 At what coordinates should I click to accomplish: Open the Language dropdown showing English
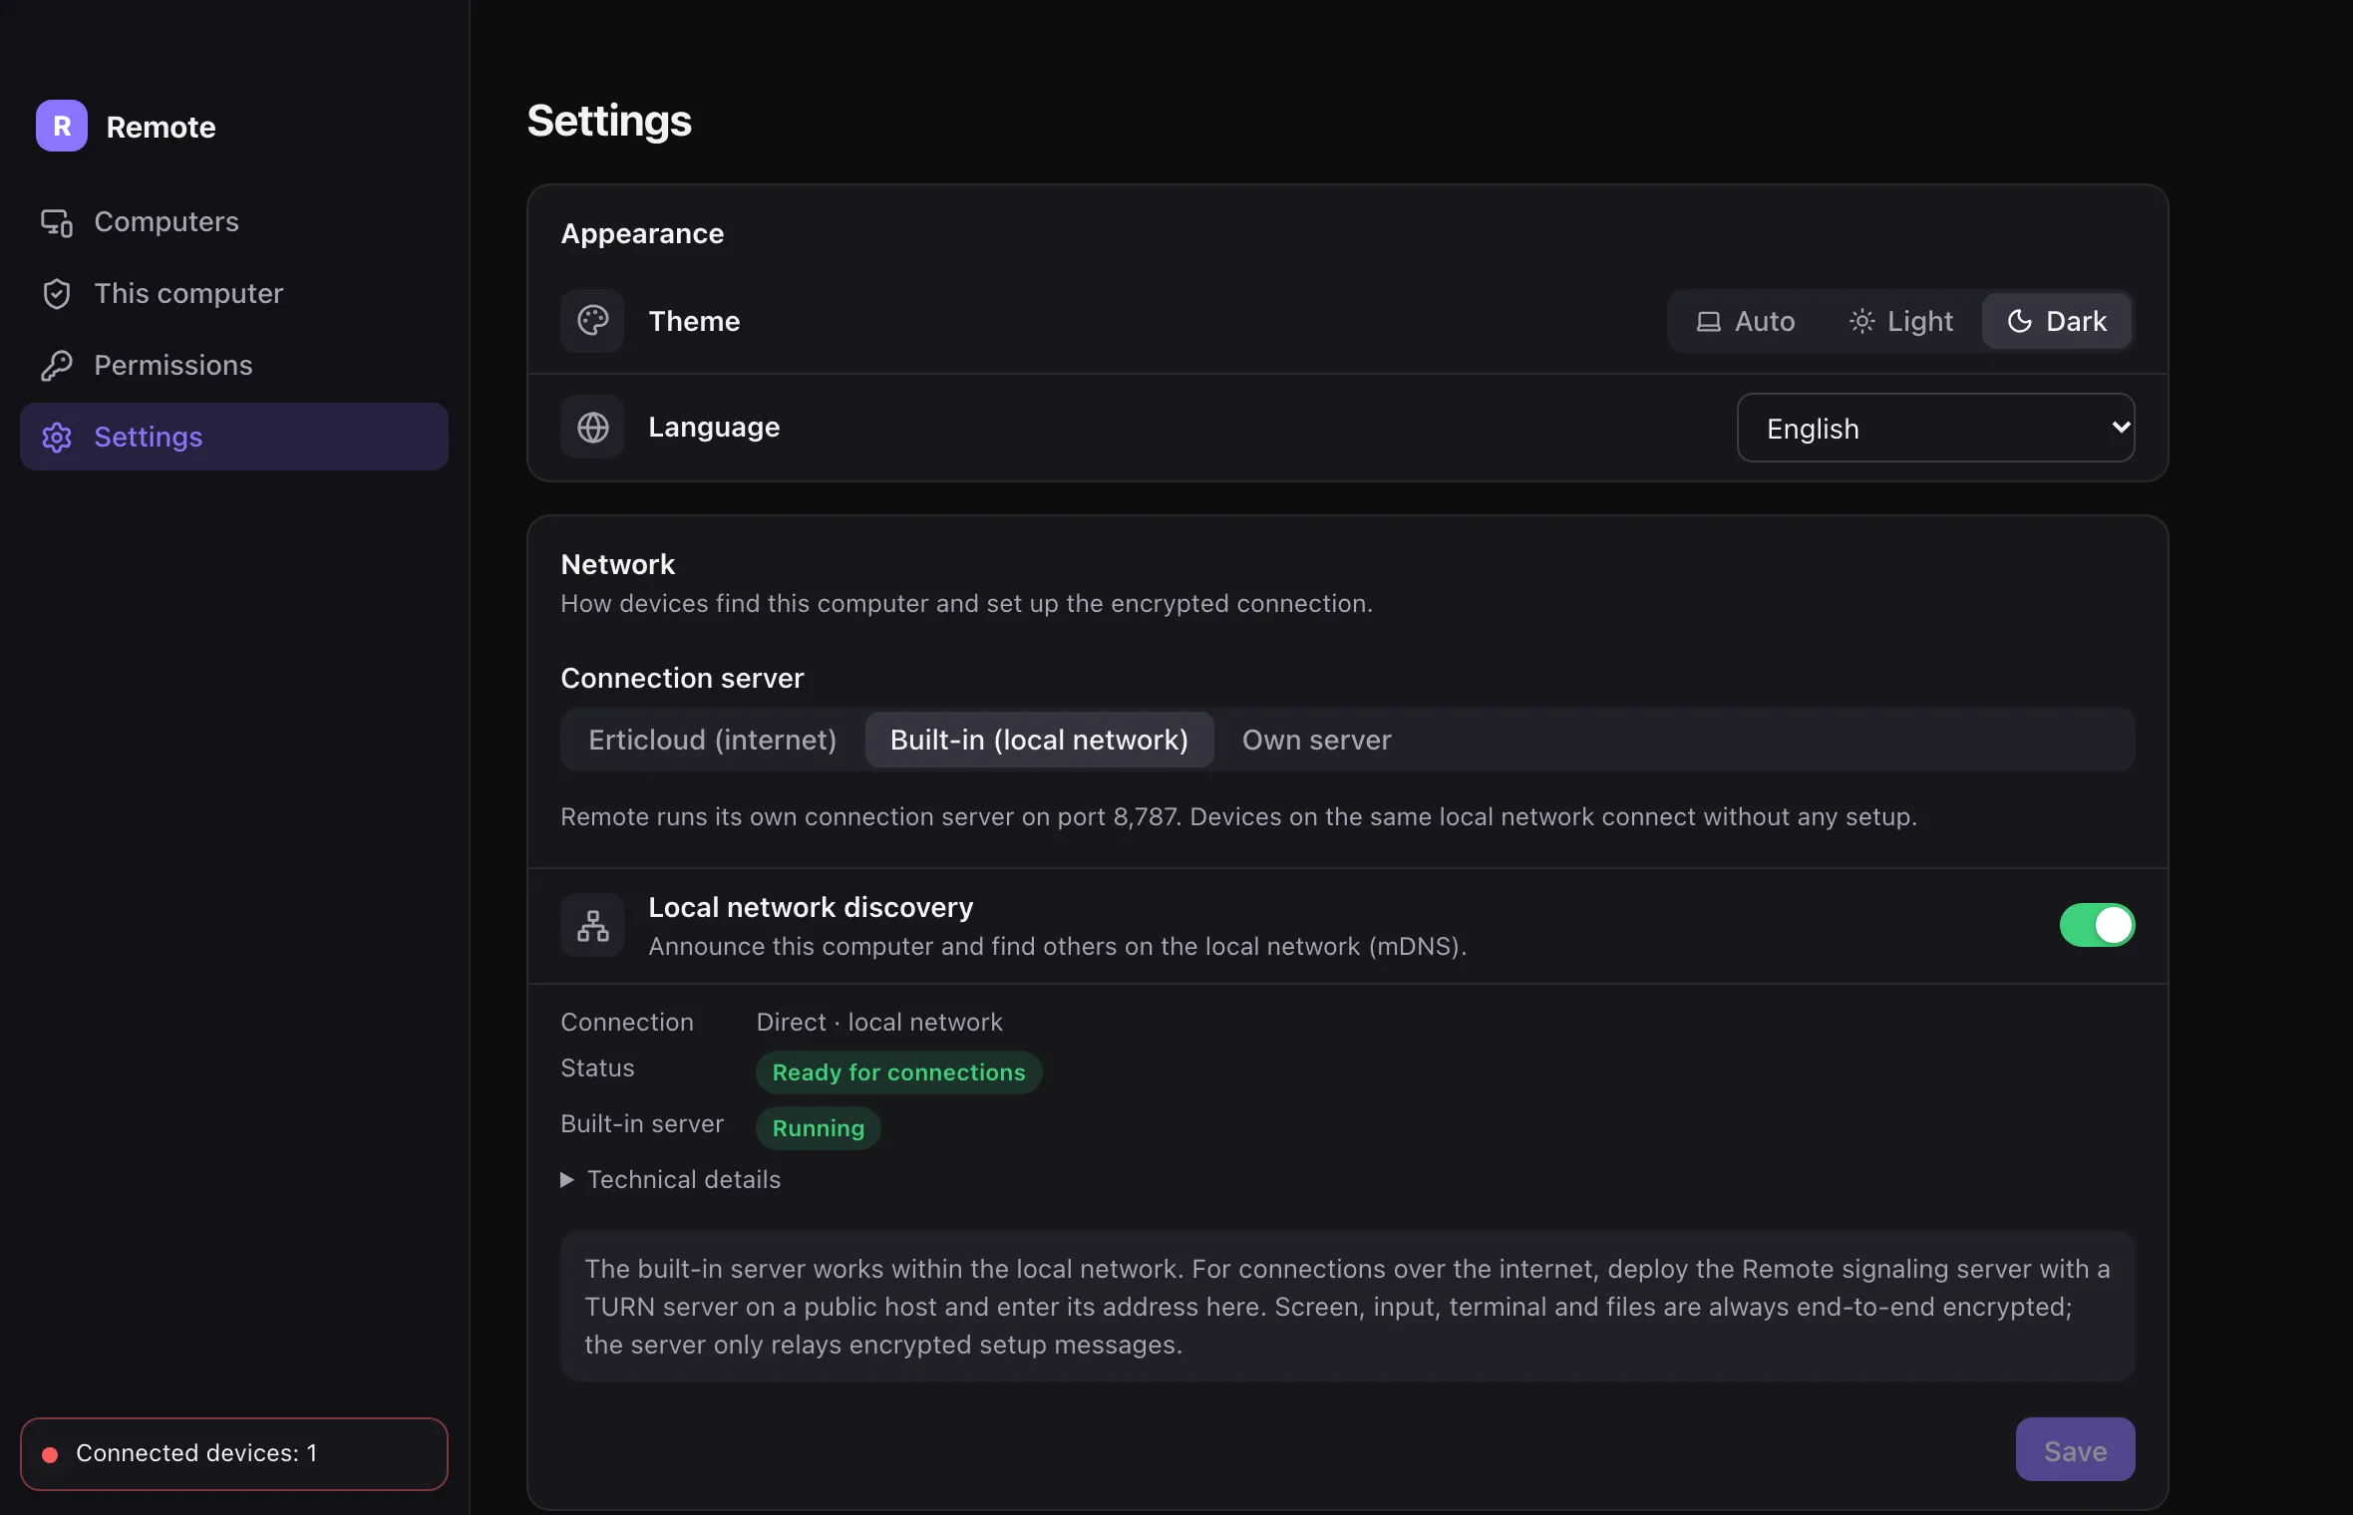click(1935, 428)
